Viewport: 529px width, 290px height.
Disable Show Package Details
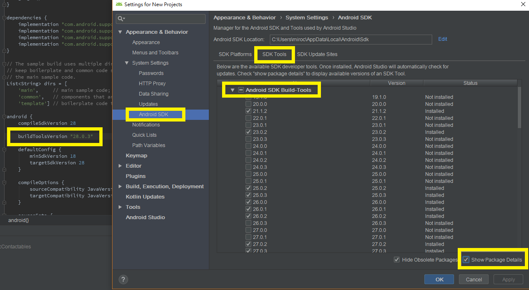pos(466,260)
